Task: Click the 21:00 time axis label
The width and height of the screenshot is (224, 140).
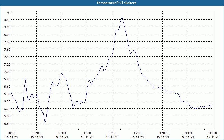Action: point(188,133)
